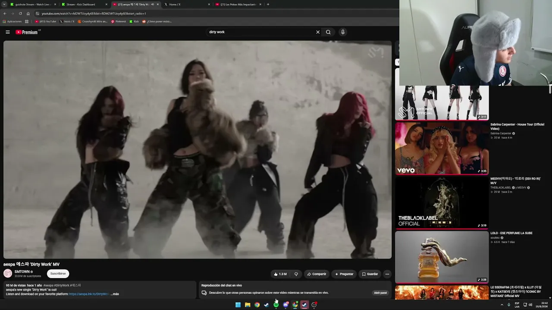Switch to the Home / X tab

[187, 4]
